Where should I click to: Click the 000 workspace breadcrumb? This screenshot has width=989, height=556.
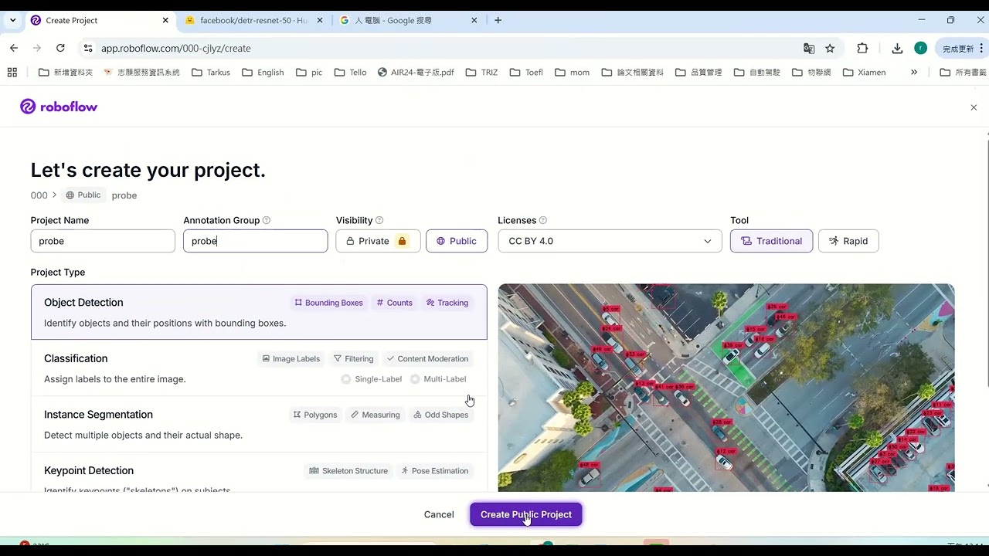[x=39, y=195]
